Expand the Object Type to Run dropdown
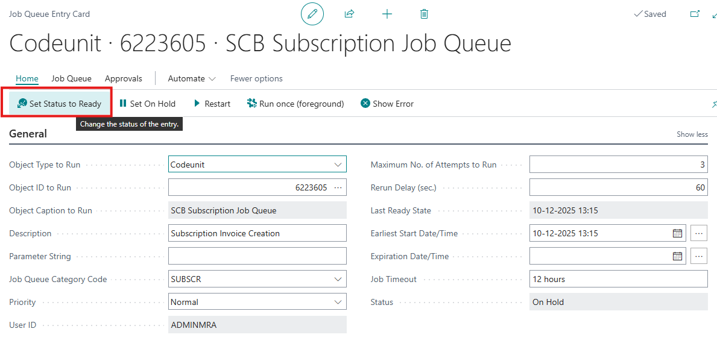 [338, 165]
